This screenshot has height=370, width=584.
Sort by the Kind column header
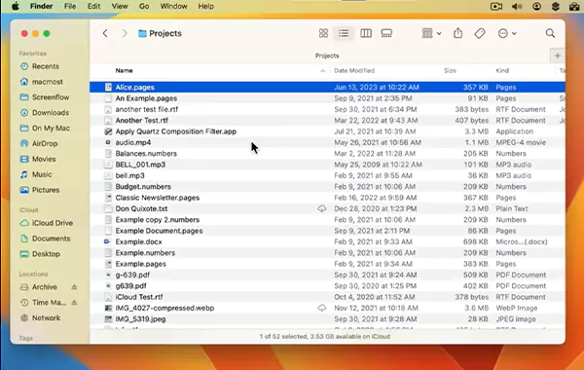click(502, 70)
